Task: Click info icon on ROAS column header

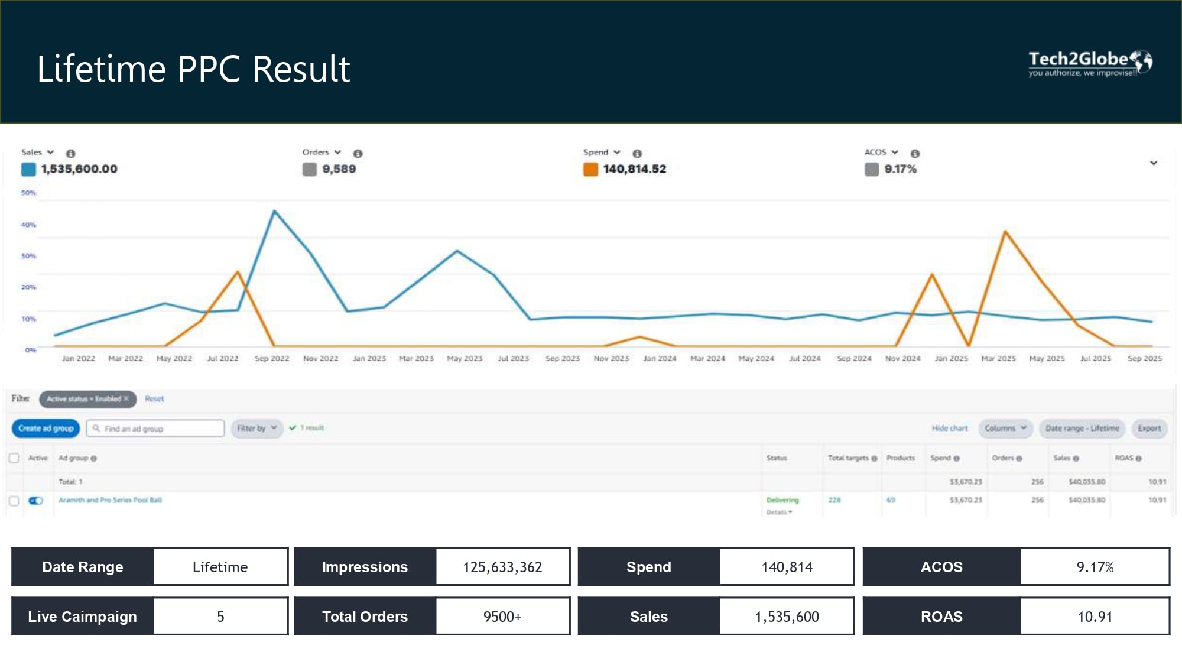Action: point(1138,458)
